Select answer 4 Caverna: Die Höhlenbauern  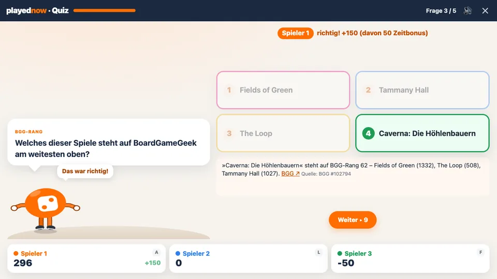pyautogui.click(x=422, y=133)
